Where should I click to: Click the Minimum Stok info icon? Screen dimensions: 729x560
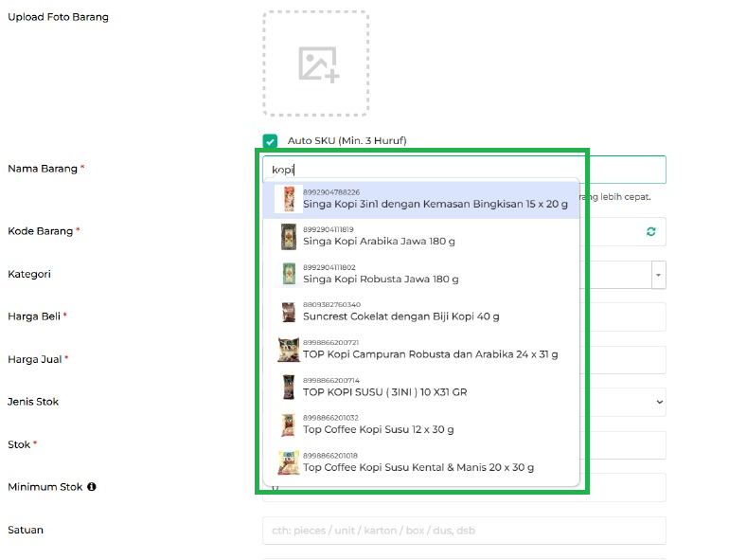(92, 486)
